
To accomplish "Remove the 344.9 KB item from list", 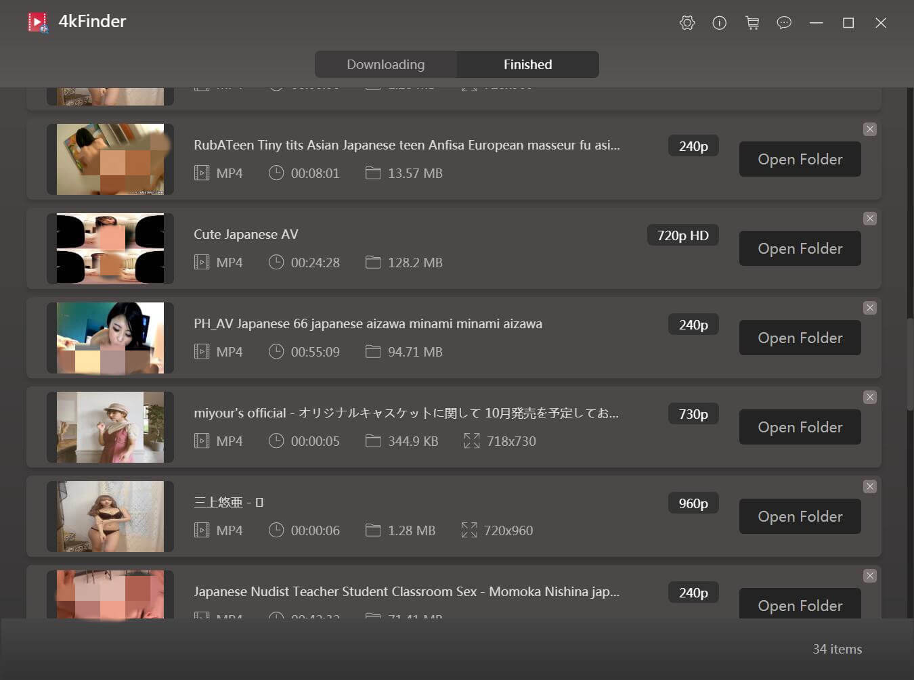I will click(x=870, y=397).
